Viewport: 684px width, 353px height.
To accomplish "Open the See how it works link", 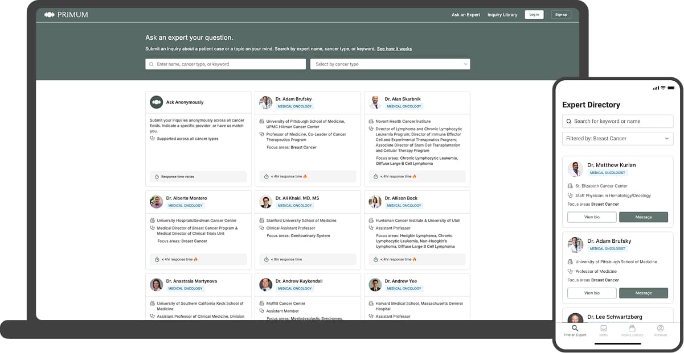I will [x=395, y=48].
